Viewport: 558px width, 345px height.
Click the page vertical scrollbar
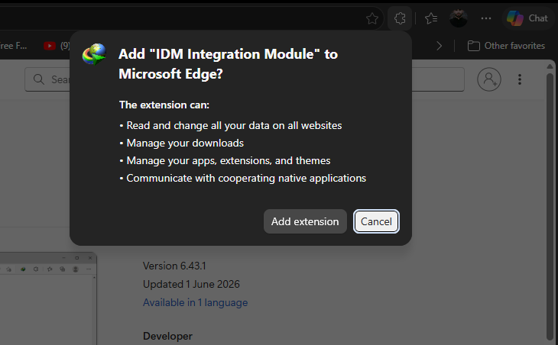(550, 206)
